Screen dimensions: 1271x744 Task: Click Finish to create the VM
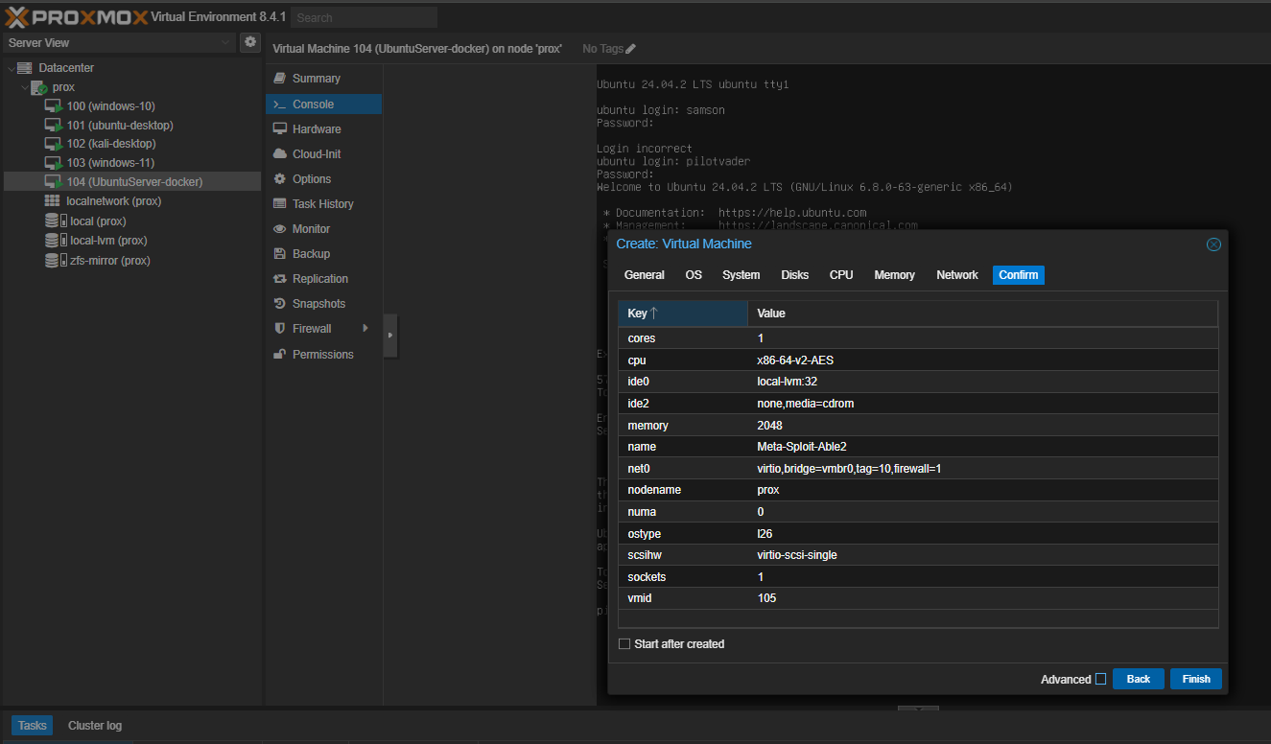pos(1195,679)
